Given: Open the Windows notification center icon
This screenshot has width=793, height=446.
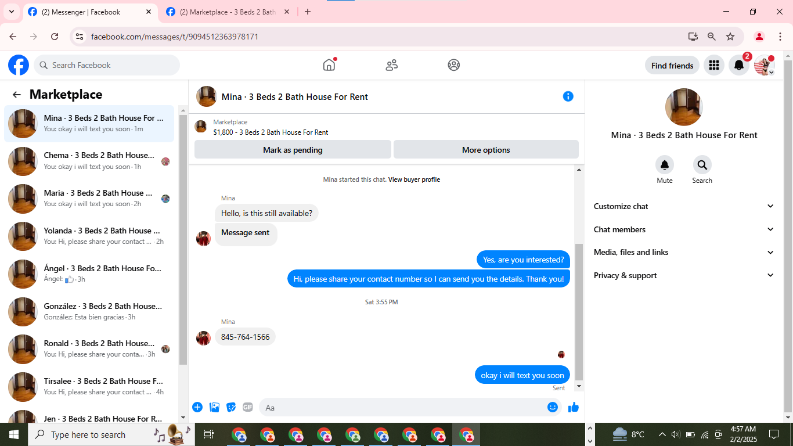Looking at the screenshot, I should (x=774, y=434).
